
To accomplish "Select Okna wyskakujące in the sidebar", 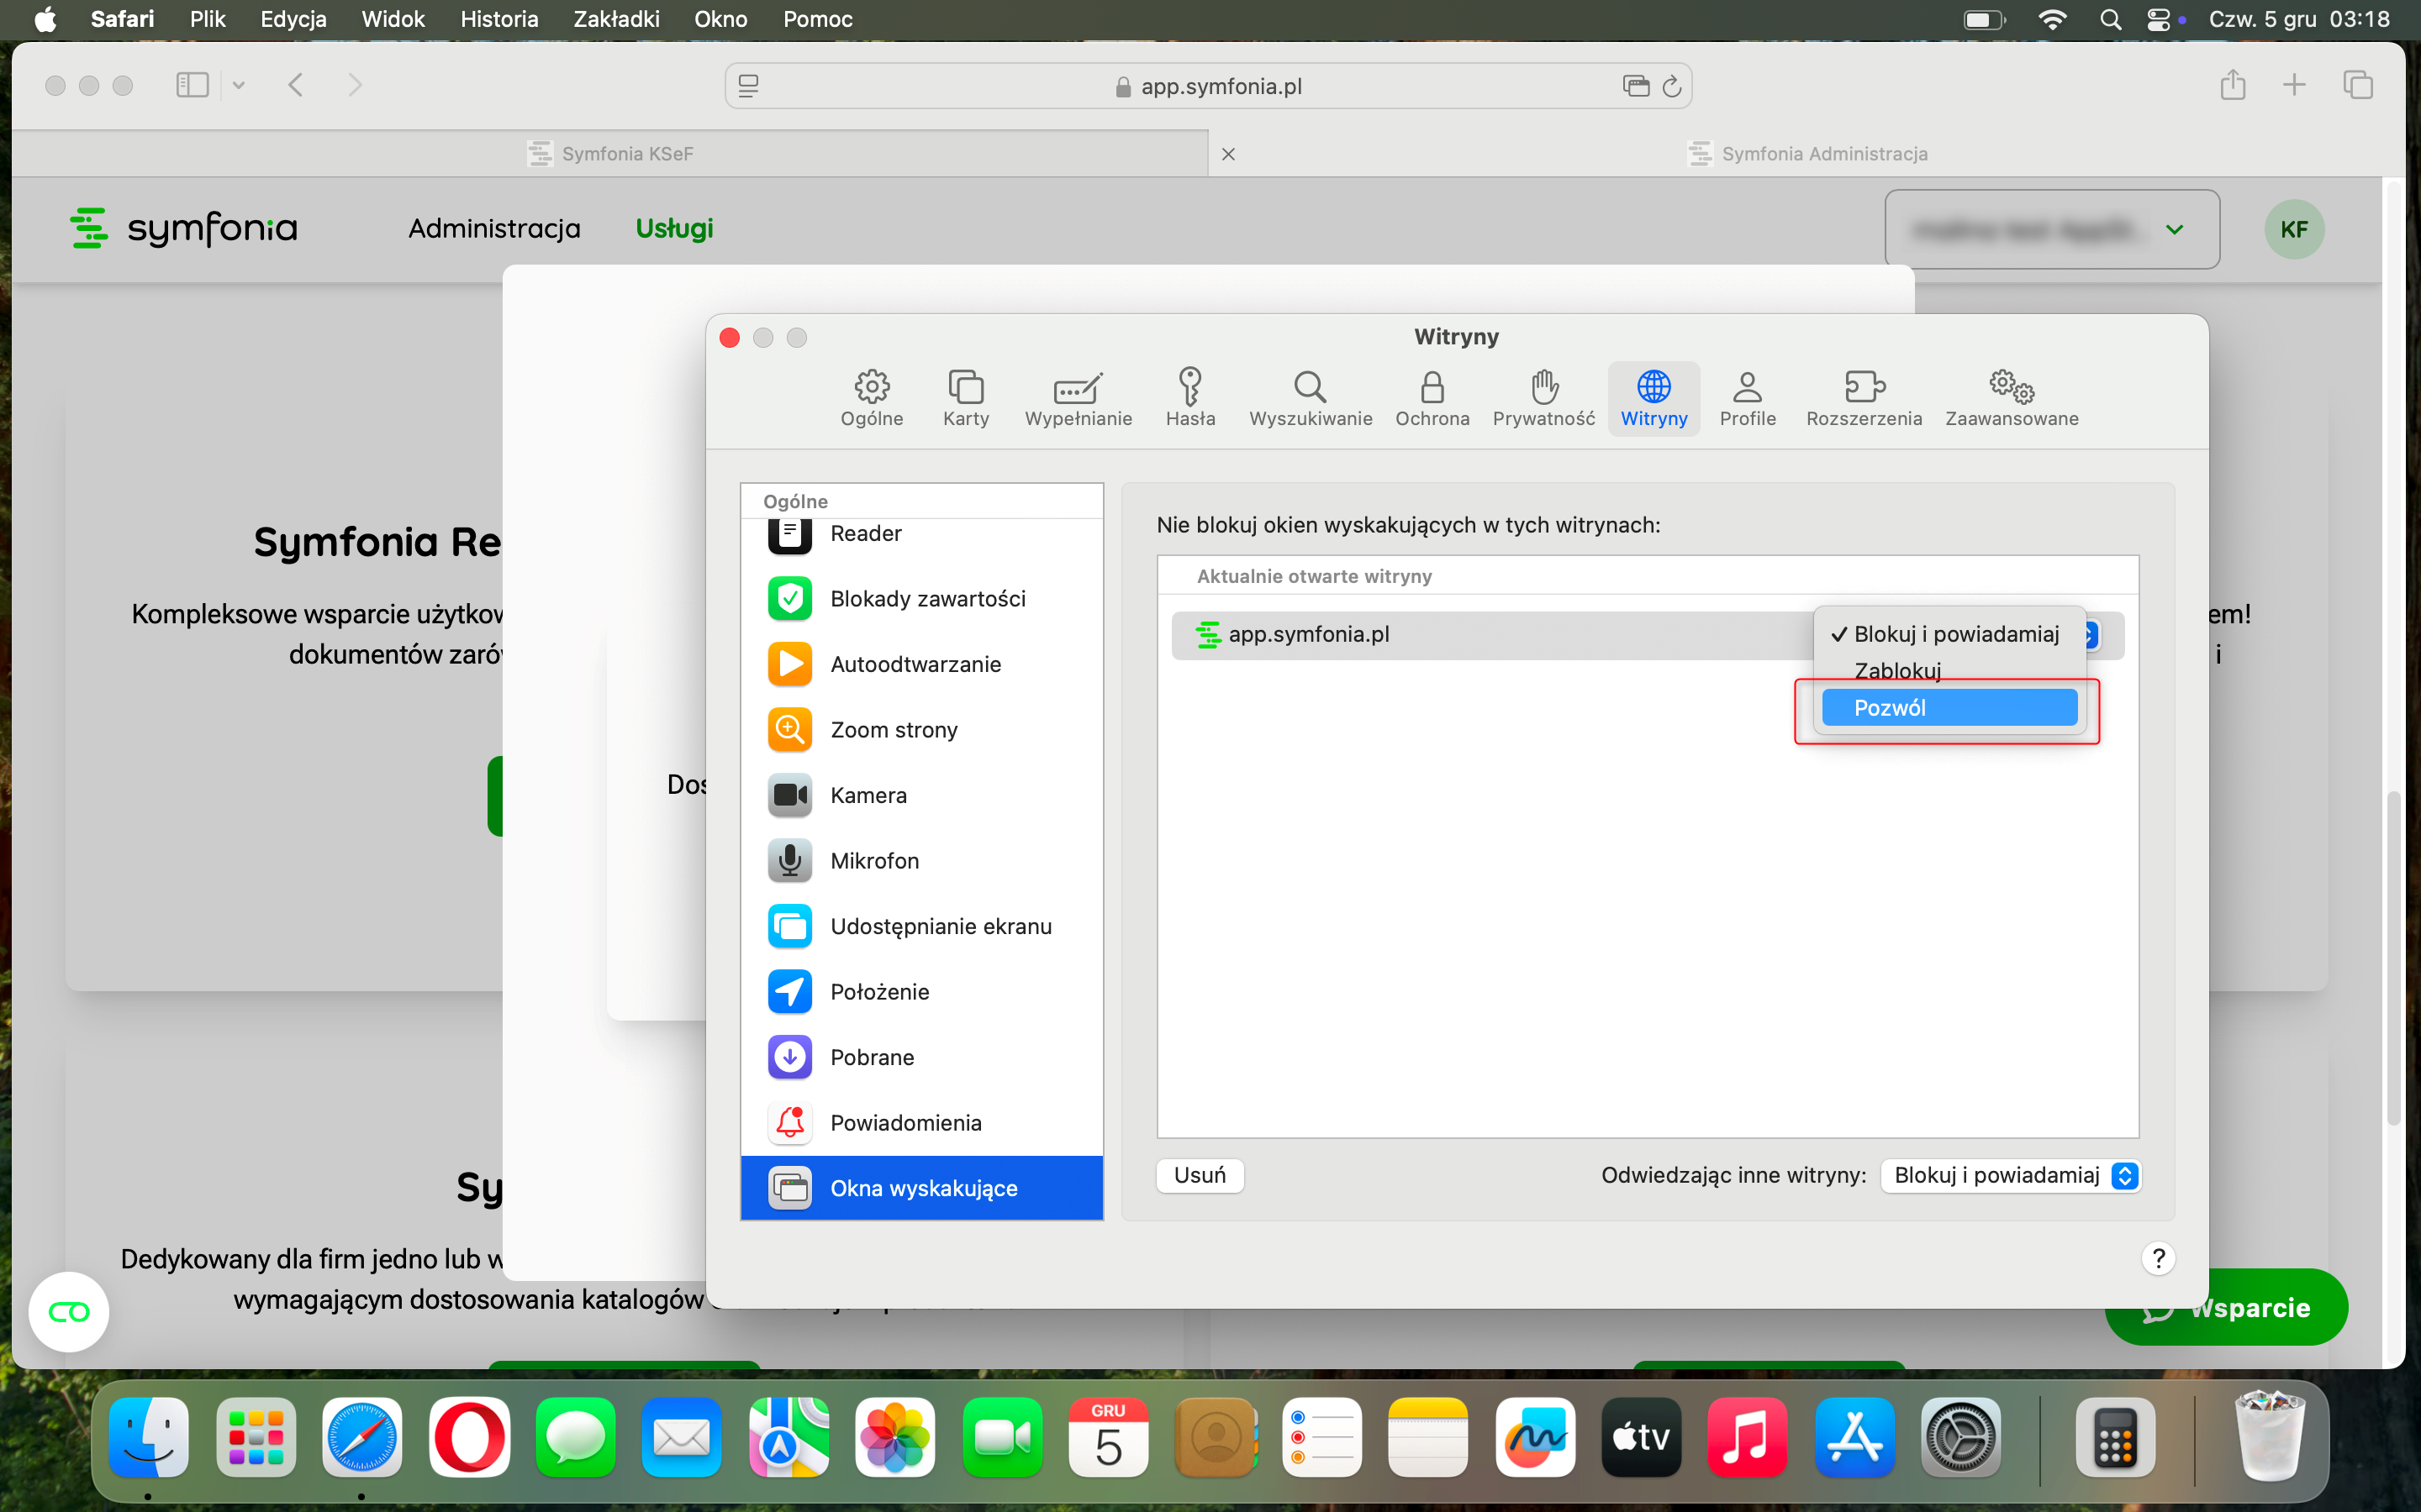I will 921,1188.
